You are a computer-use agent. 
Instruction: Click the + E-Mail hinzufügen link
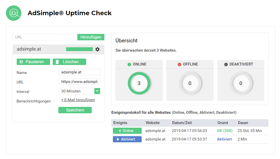tap(78, 100)
